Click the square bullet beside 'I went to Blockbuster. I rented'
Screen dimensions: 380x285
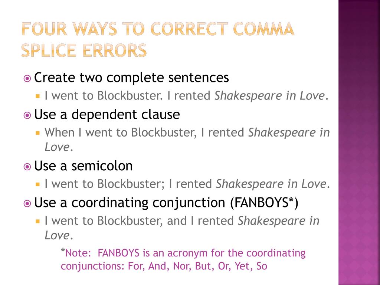click(x=37, y=96)
